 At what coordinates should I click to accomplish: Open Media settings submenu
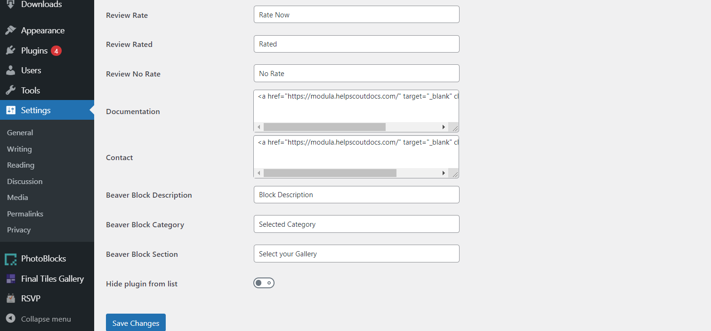(17, 198)
